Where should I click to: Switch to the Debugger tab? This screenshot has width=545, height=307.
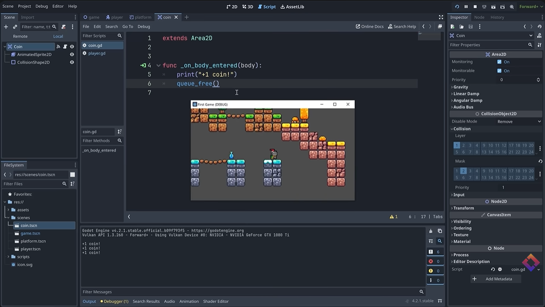114,301
